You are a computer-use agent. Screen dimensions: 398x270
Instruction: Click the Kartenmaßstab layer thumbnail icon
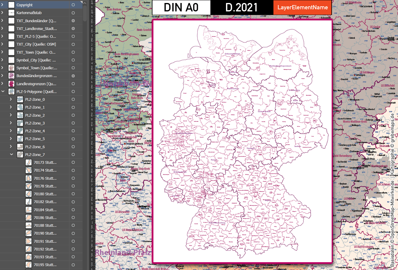coord(11,13)
